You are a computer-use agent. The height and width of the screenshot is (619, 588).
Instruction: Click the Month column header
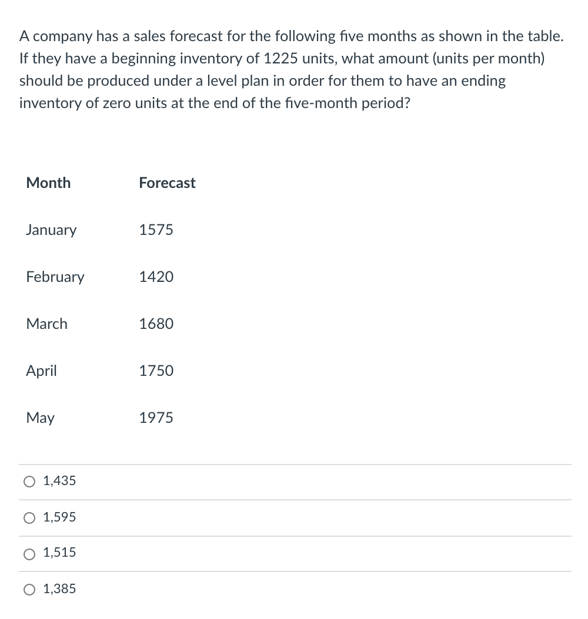pyautogui.click(x=48, y=183)
